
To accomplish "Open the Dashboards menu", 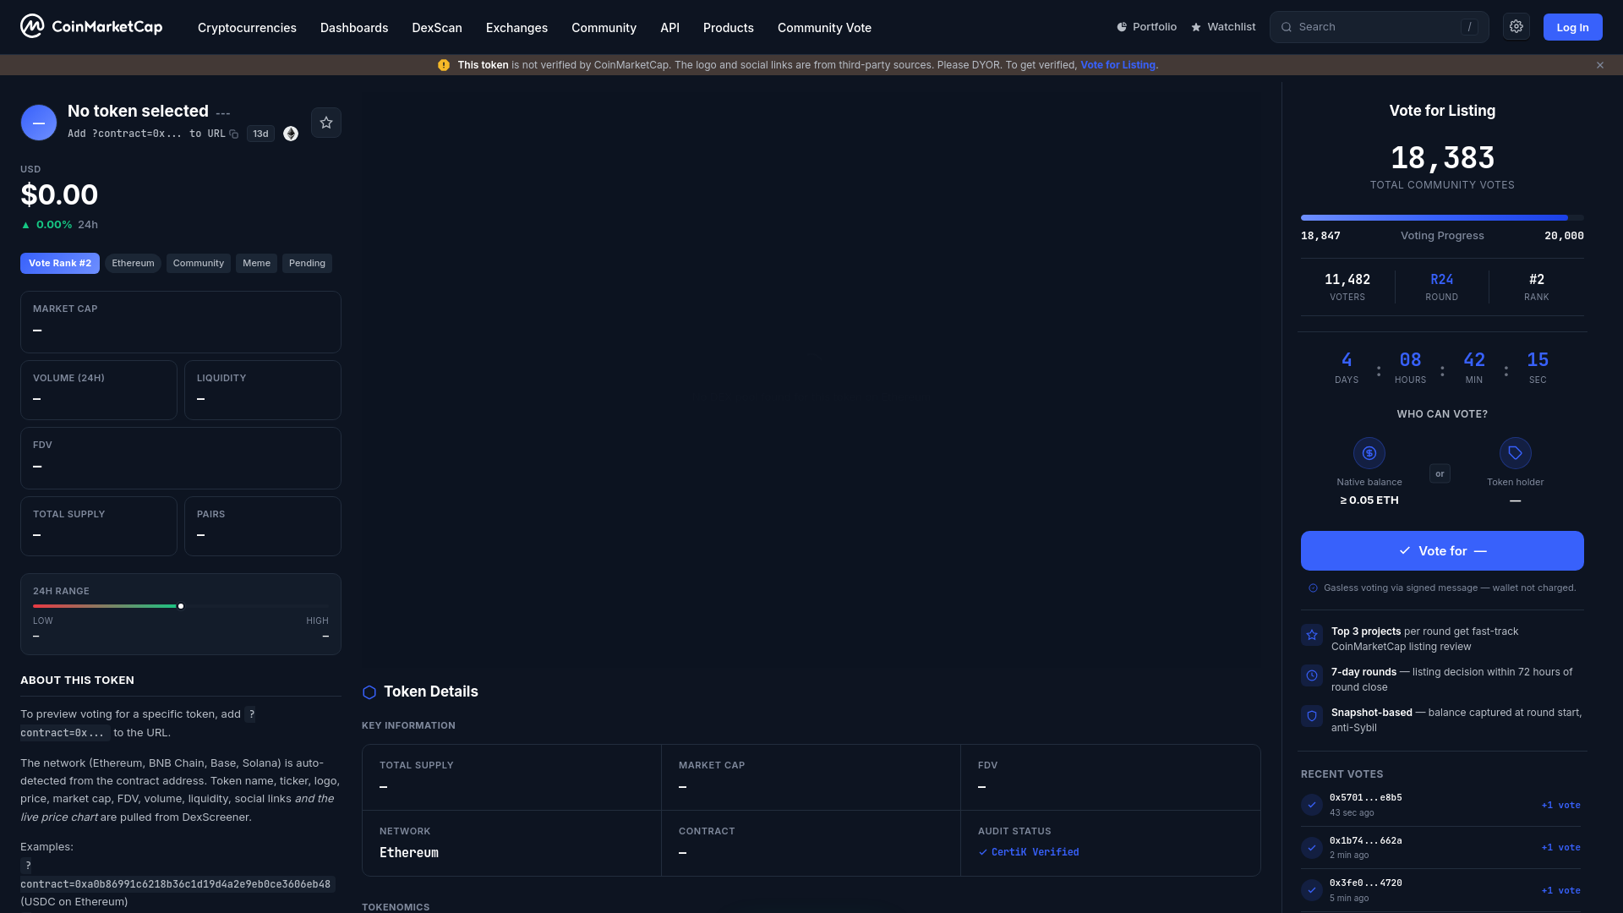I will (354, 28).
